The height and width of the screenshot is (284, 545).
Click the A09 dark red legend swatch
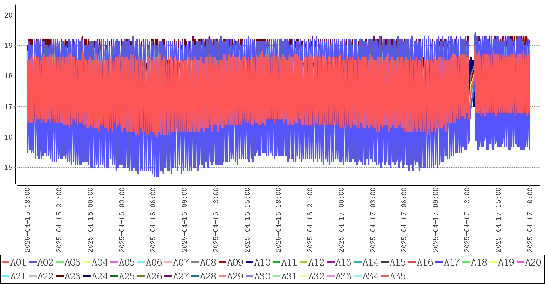click(223, 263)
